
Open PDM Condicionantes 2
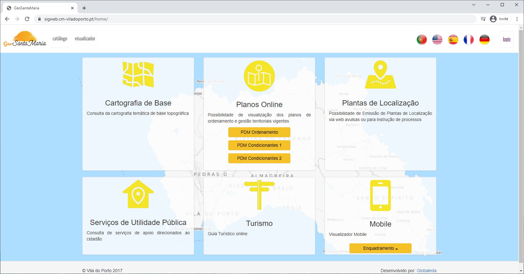(x=259, y=158)
